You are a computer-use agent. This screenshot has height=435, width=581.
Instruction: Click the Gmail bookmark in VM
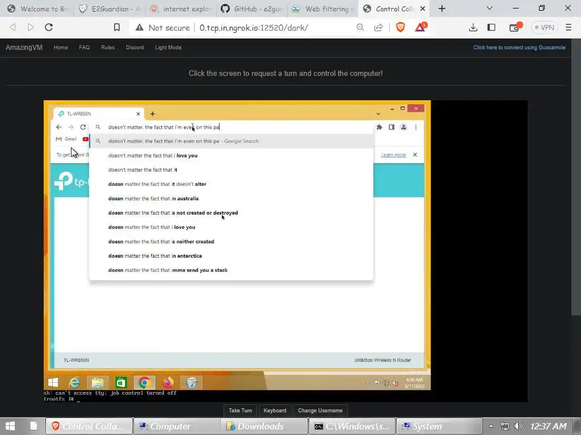[x=66, y=139]
